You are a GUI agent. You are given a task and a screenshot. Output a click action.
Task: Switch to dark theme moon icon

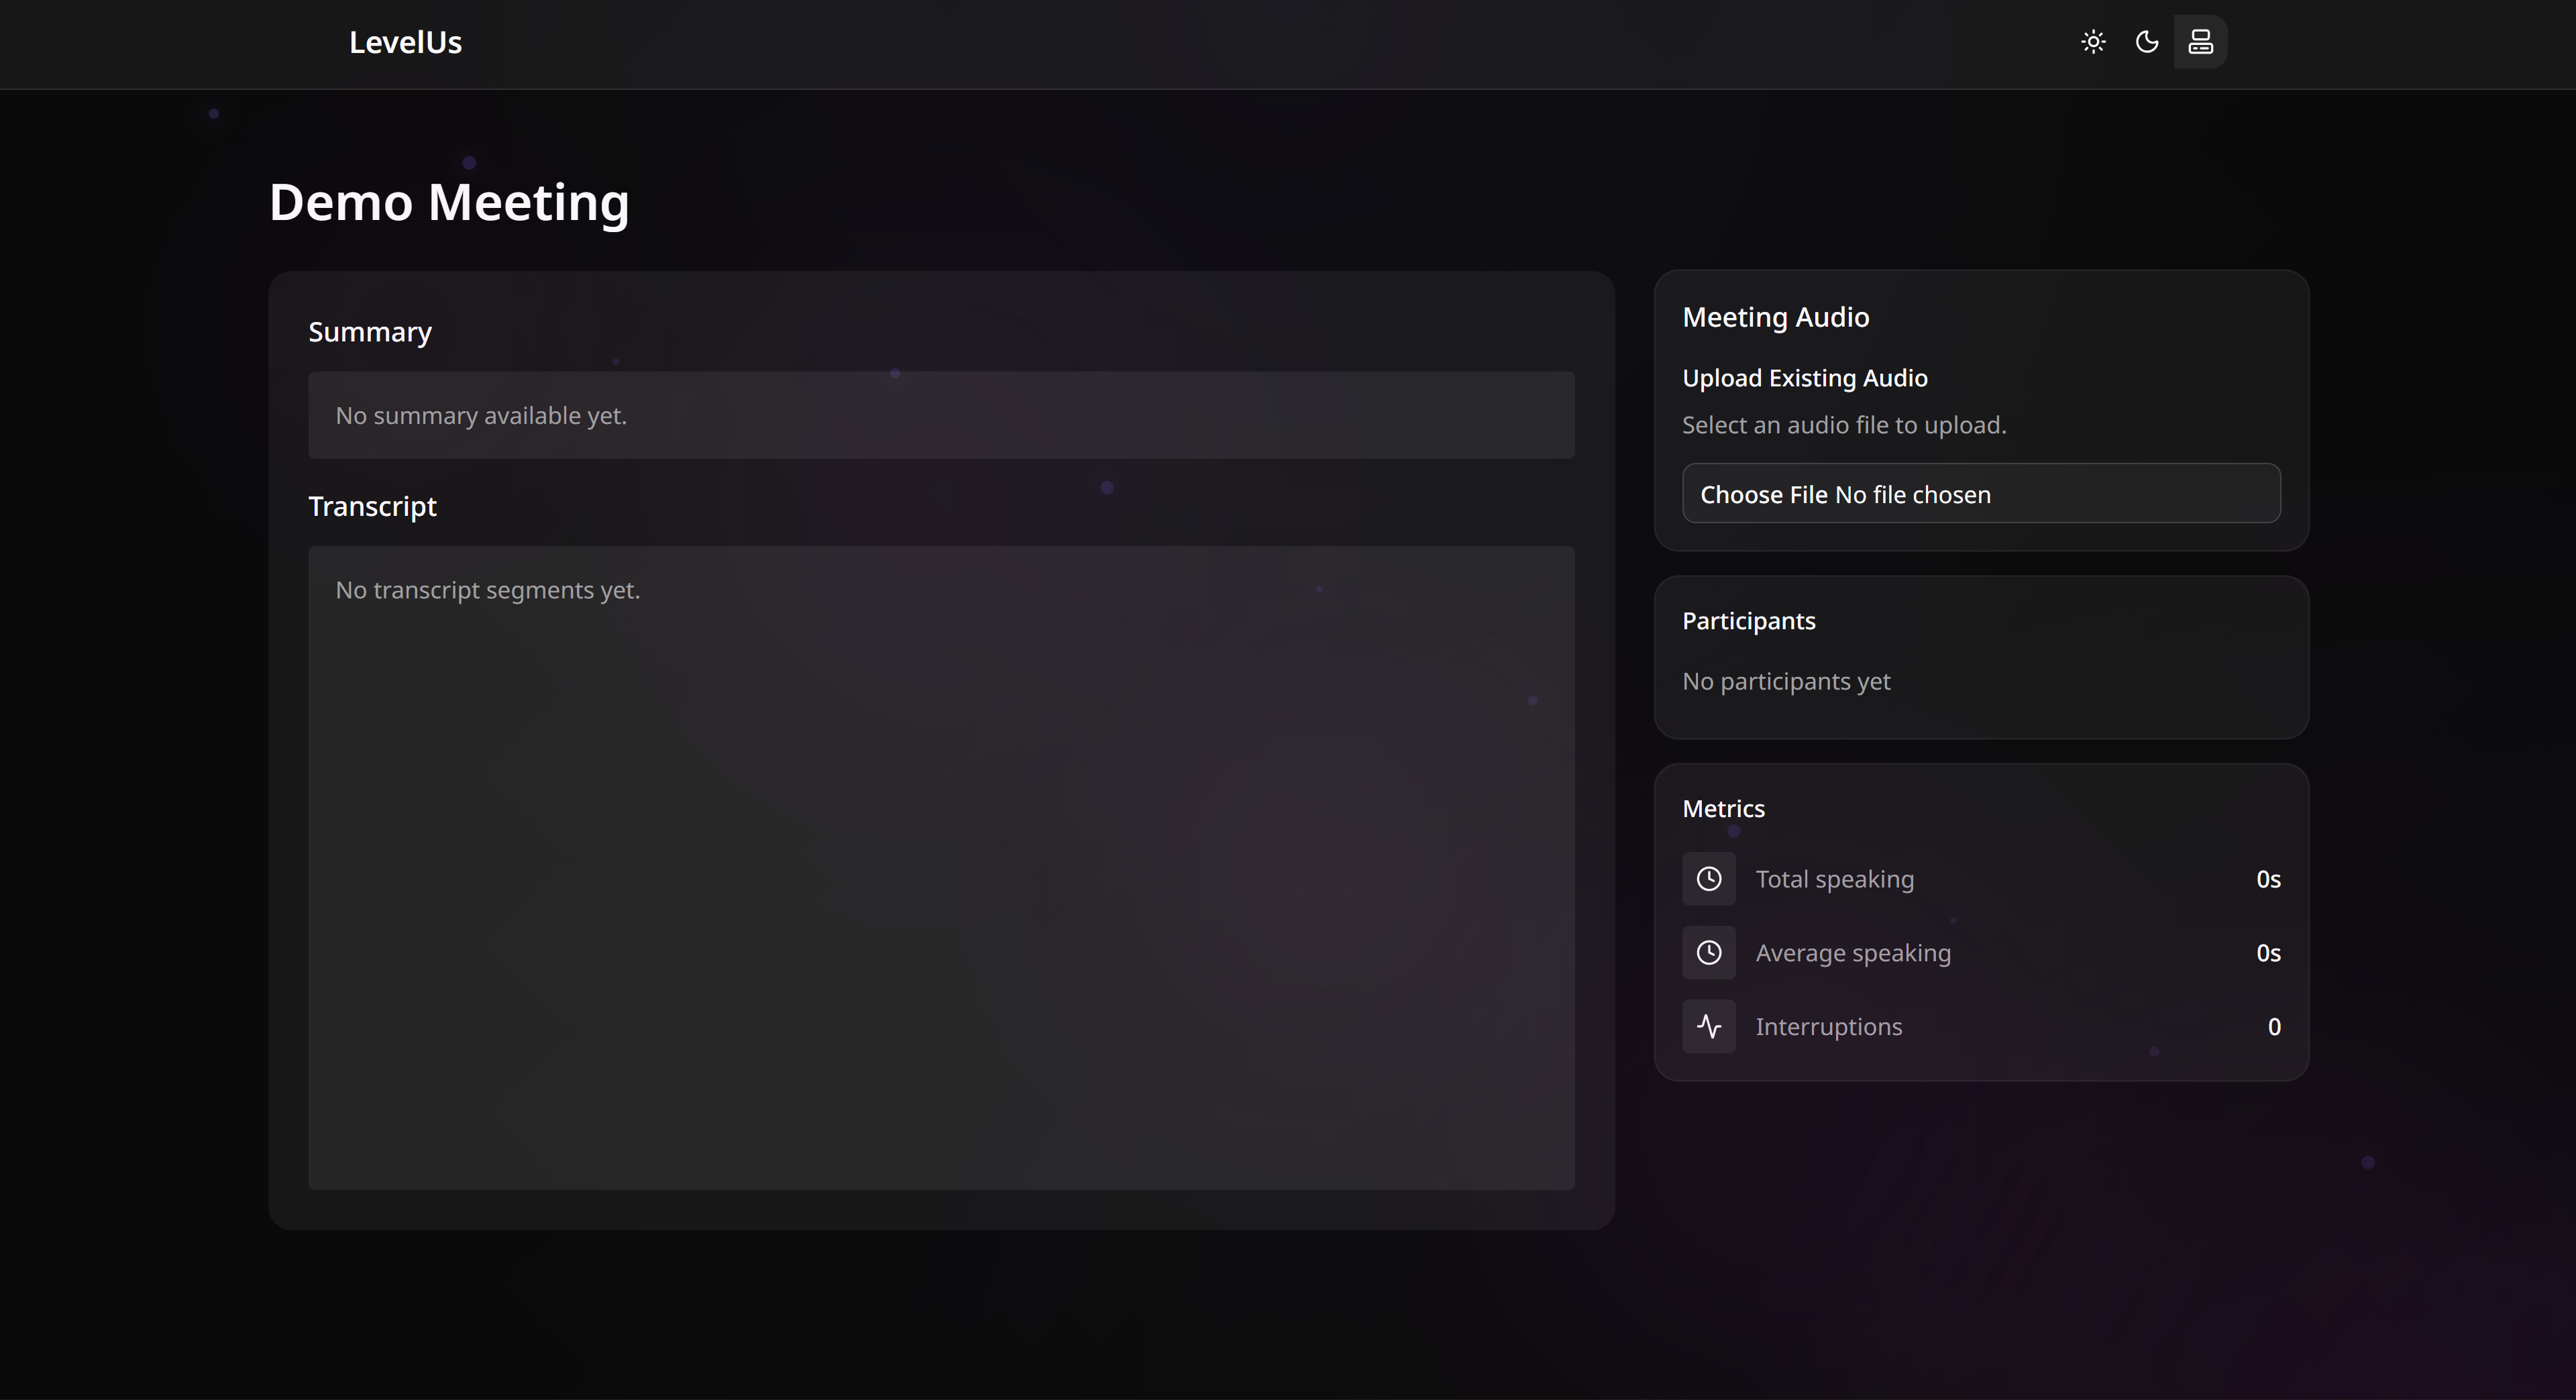2147,42
